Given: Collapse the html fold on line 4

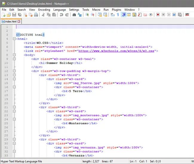Looking at the screenshot, I should pos(14,39).
